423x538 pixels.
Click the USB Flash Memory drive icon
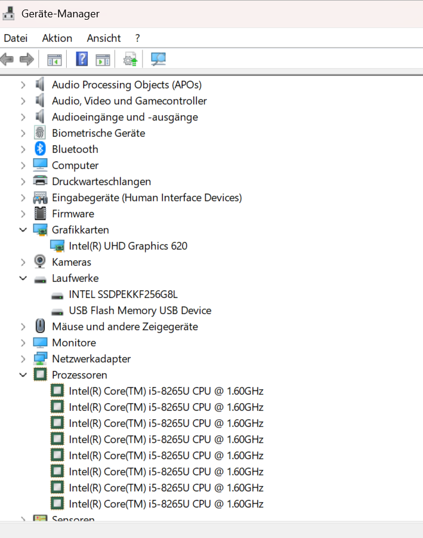click(x=57, y=312)
